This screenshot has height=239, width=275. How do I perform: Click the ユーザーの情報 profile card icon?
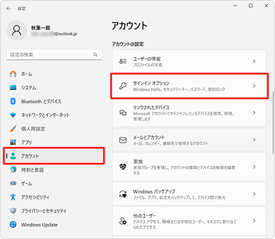[x=123, y=61]
